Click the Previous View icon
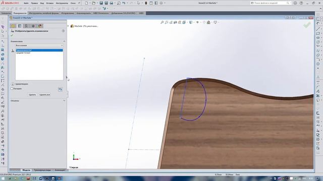The image size is (323, 181). pyautogui.click(x=171, y=22)
